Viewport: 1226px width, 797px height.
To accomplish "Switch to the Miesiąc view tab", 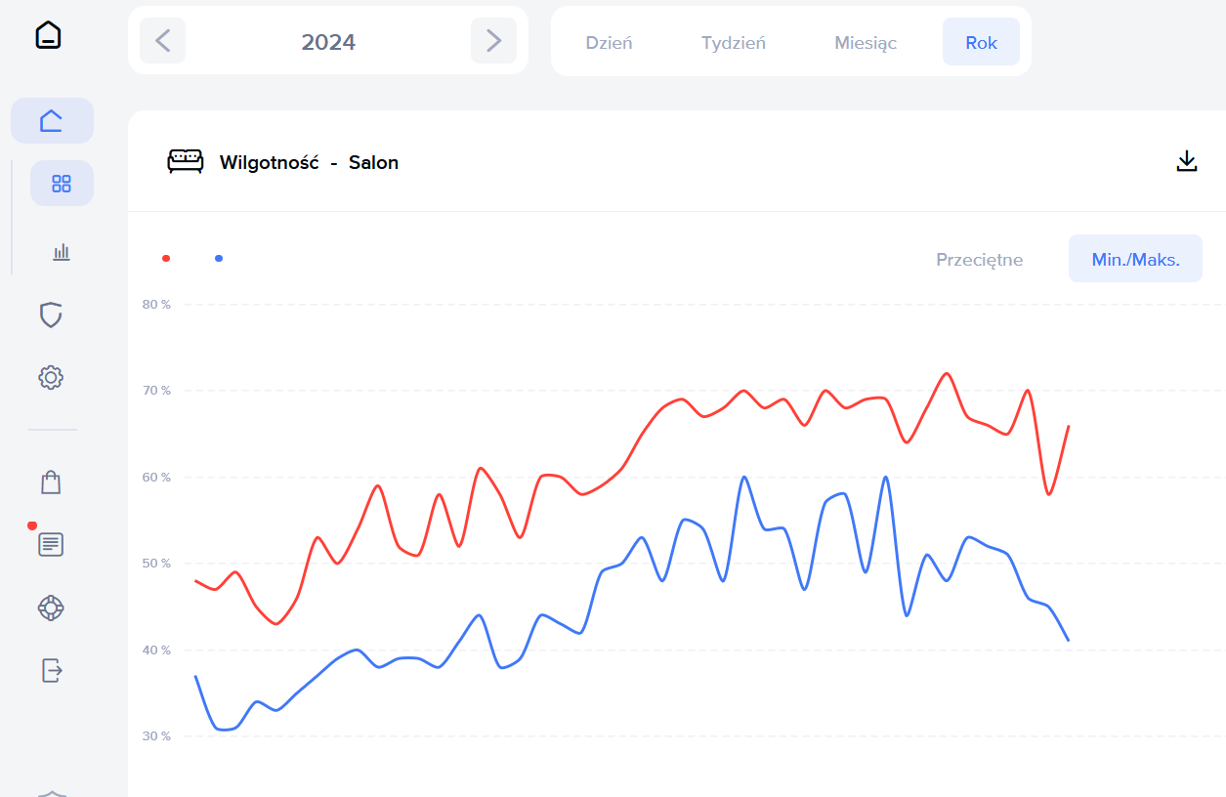I will [x=866, y=42].
